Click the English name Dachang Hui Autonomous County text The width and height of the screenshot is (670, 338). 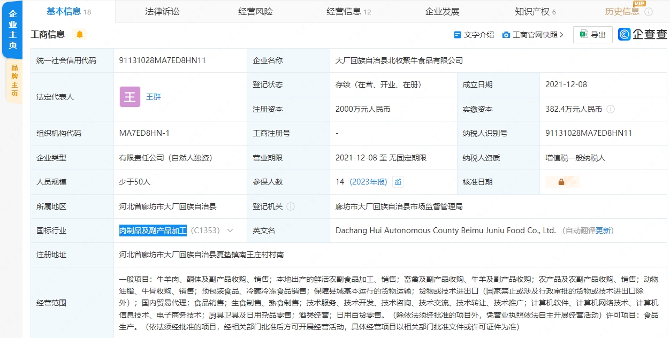[446, 231]
